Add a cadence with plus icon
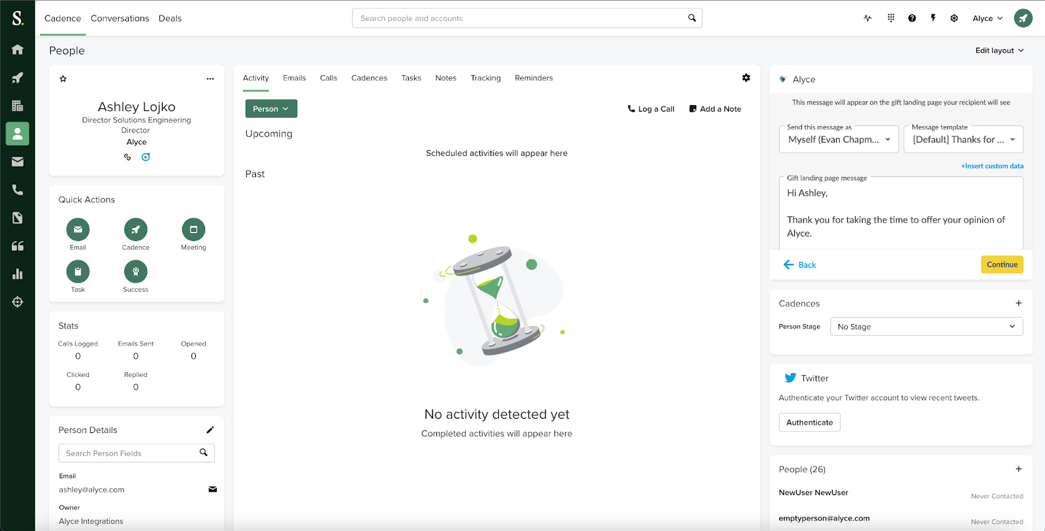Screen dimensions: 1045x531 1018,303
